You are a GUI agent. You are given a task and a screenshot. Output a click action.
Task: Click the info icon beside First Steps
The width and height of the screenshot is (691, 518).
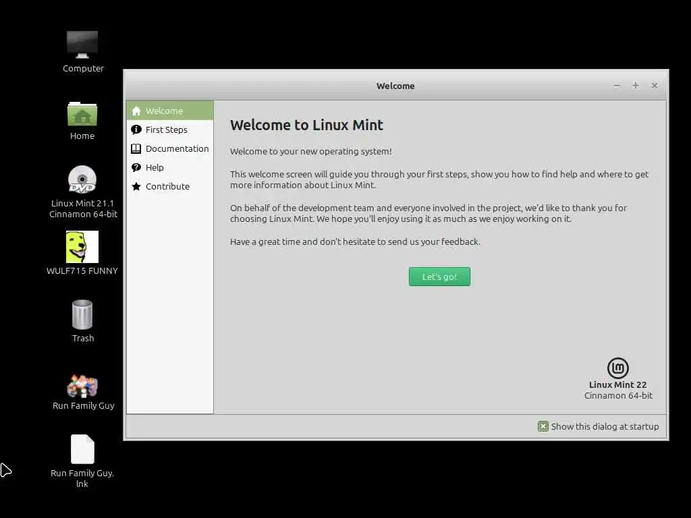pyautogui.click(x=136, y=129)
